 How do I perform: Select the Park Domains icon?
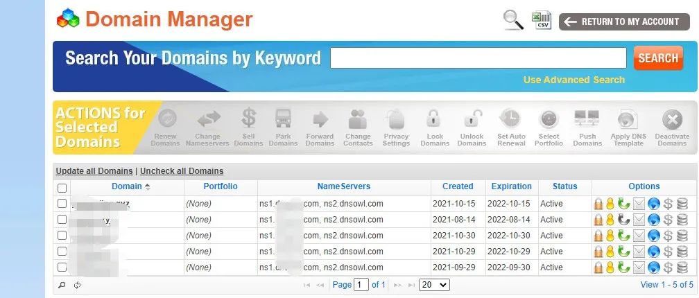pos(283,119)
